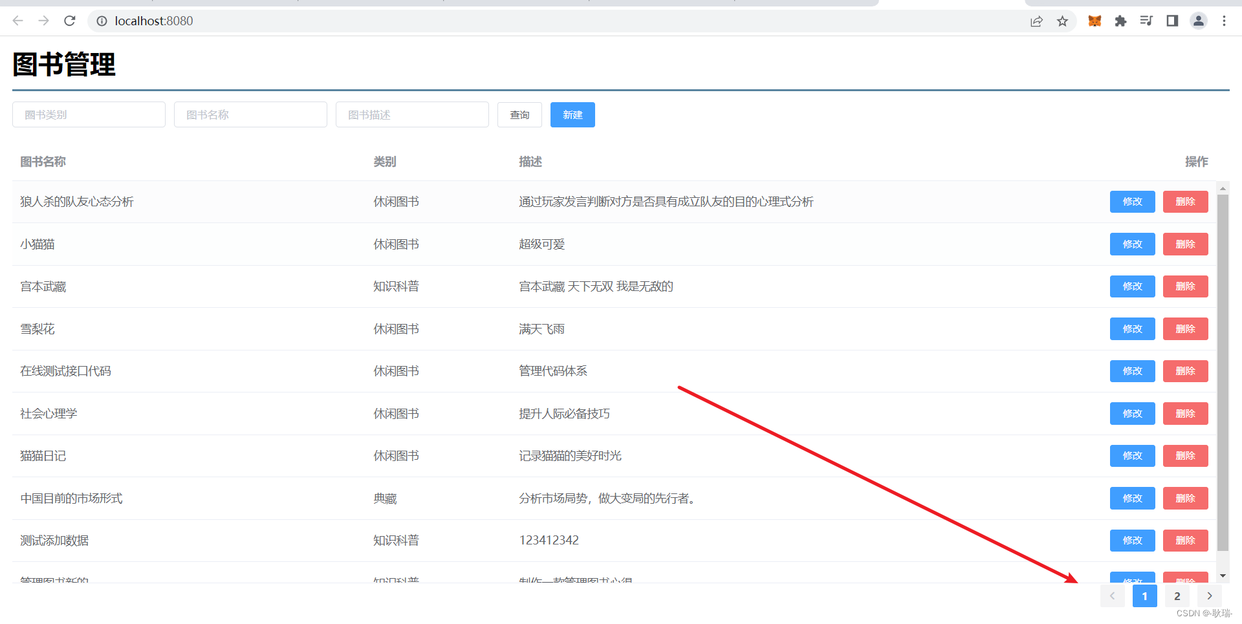Click the 雪梨花 book name cell
The height and width of the screenshot is (624, 1242).
(x=38, y=329)
